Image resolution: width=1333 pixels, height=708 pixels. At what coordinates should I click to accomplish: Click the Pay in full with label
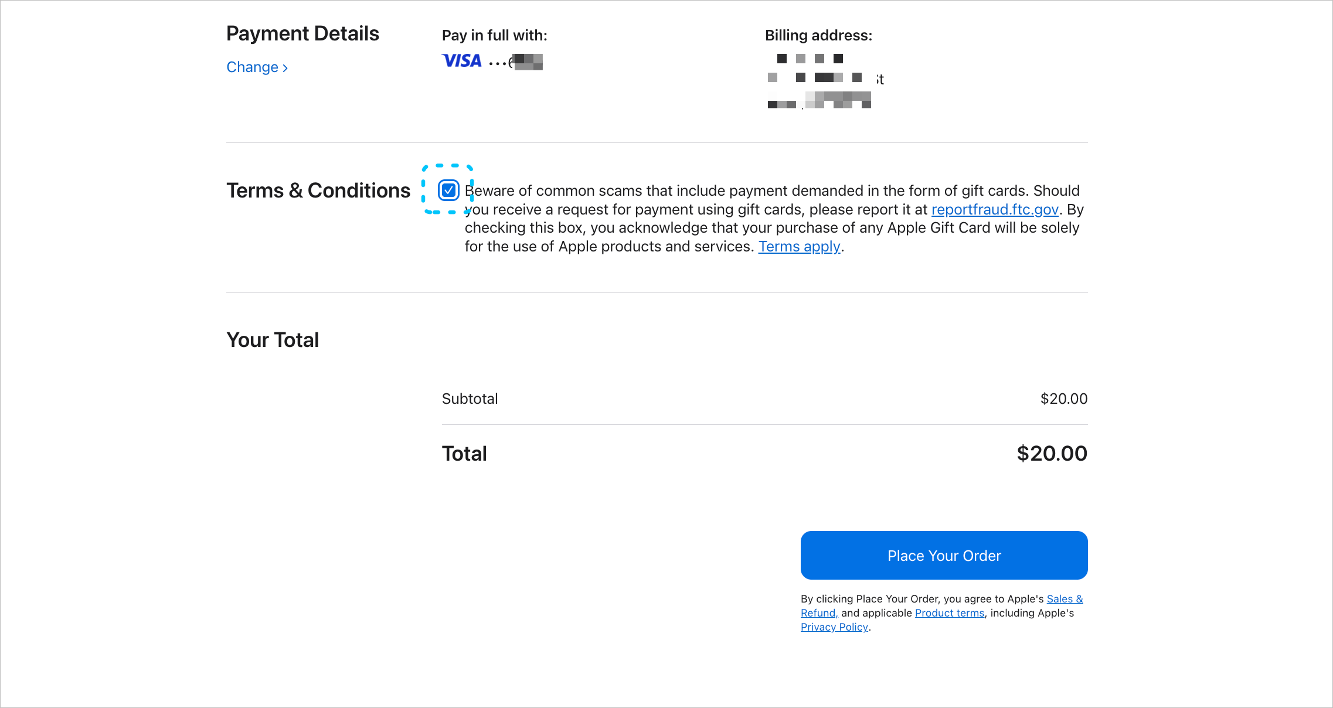(x=494, y=35)
